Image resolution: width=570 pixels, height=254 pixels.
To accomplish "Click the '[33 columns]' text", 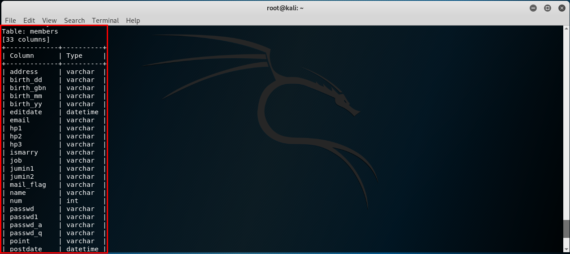I will [x=26, y=39].
